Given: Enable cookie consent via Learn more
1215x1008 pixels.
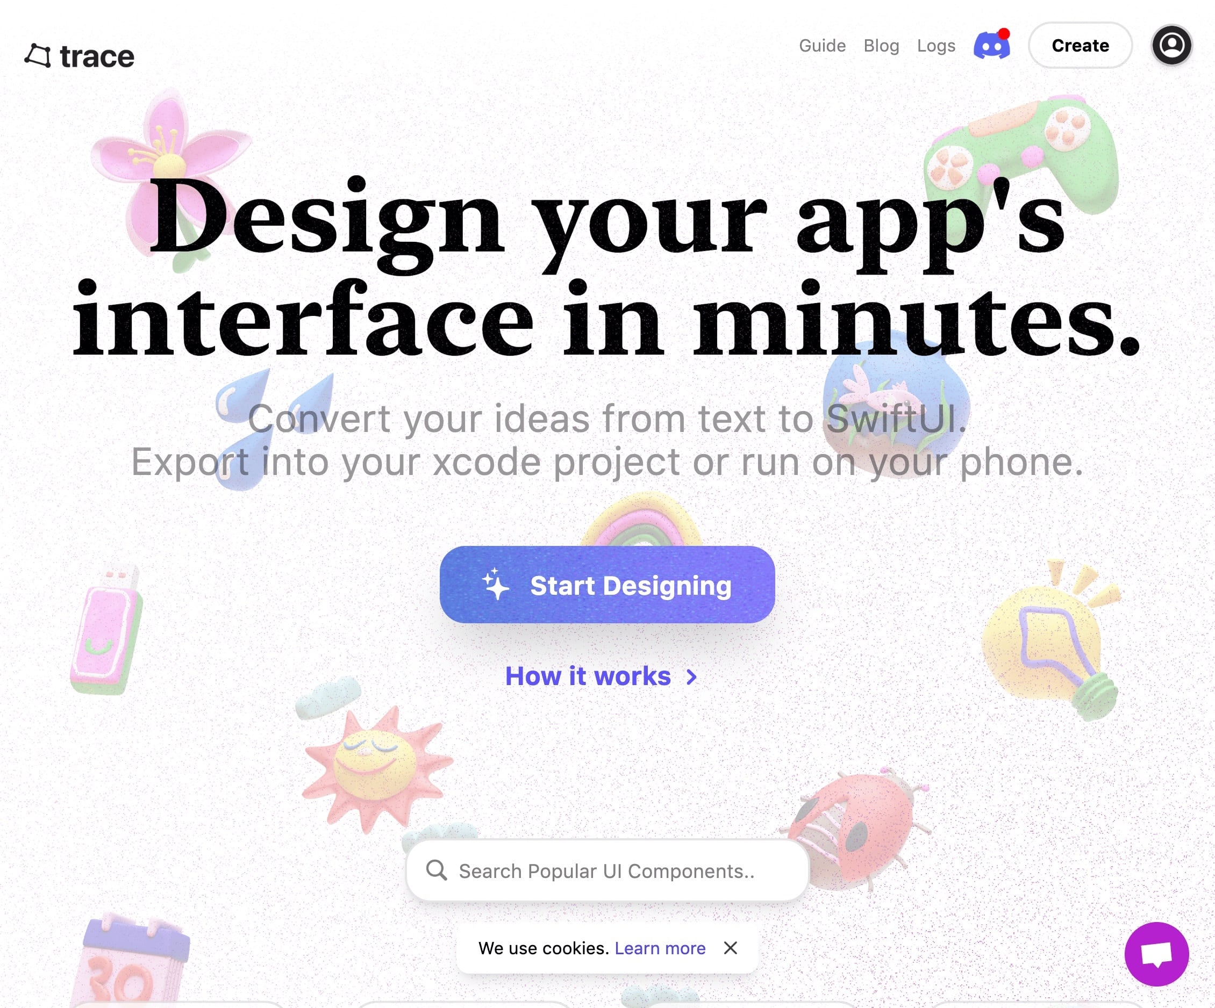Looking at the screenshot, I should coord(660,947).
